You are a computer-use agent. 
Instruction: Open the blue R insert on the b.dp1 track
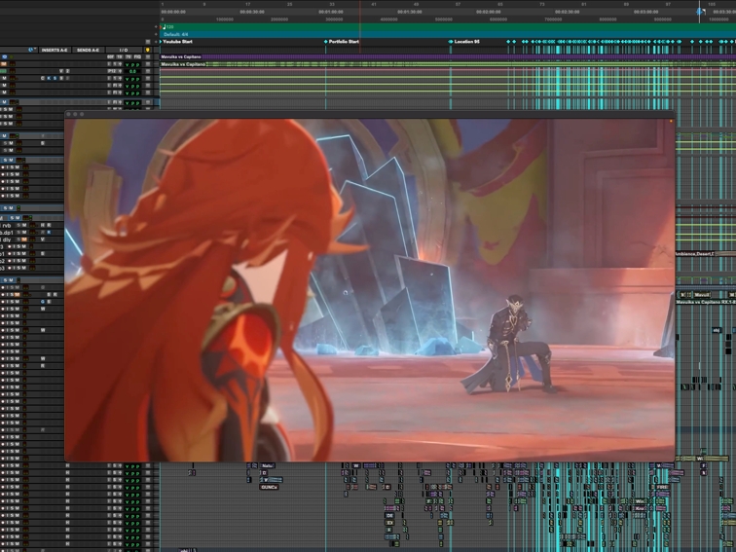[49, 233]
